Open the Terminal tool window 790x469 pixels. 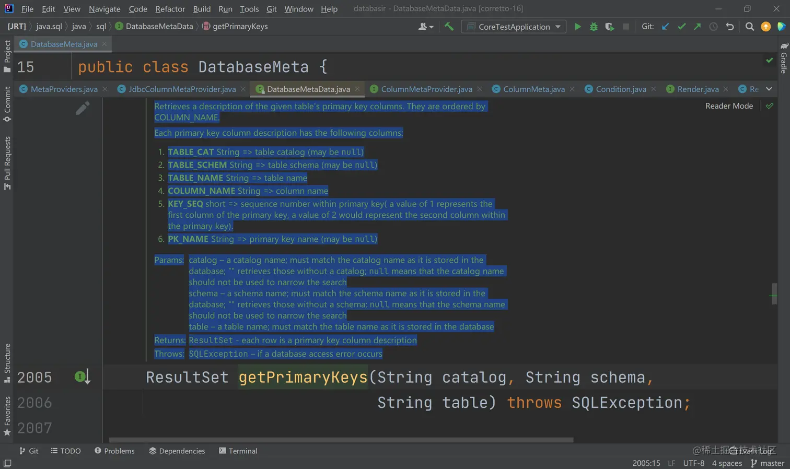coord(238,451)
